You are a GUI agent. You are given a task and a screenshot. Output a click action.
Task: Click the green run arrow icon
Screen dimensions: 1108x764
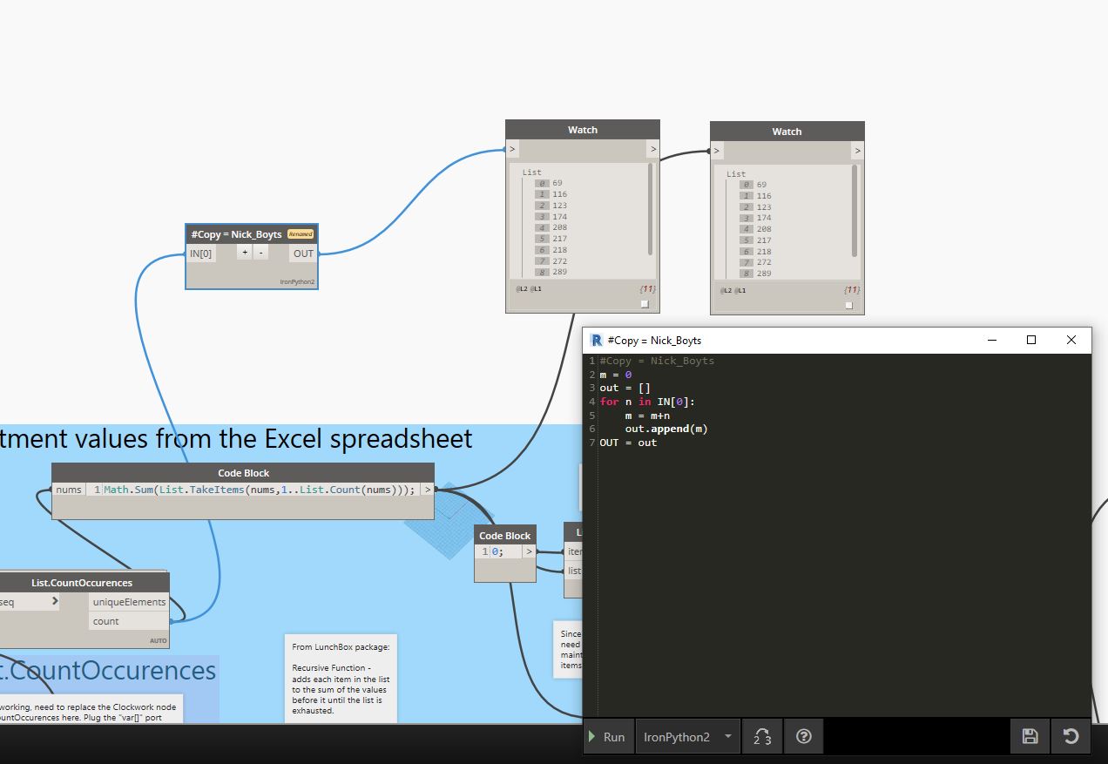click(x=594, y=736)
